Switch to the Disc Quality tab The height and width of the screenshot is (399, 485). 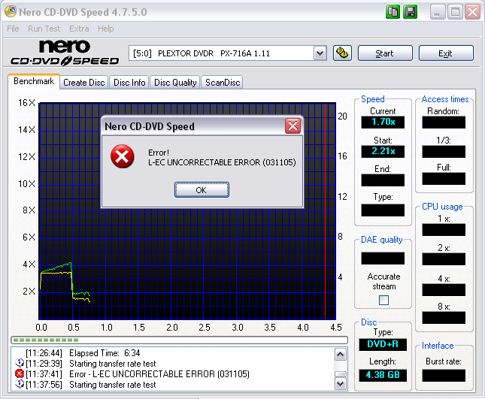pos(175,83)
